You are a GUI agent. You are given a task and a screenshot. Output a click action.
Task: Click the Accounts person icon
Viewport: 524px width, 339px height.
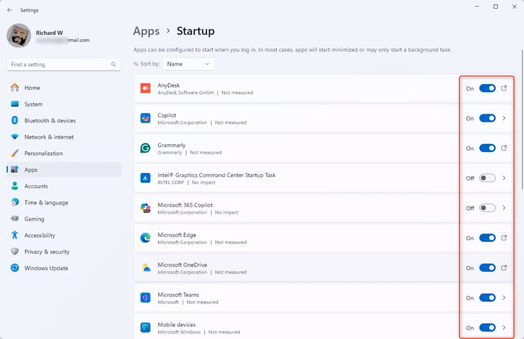15,186
